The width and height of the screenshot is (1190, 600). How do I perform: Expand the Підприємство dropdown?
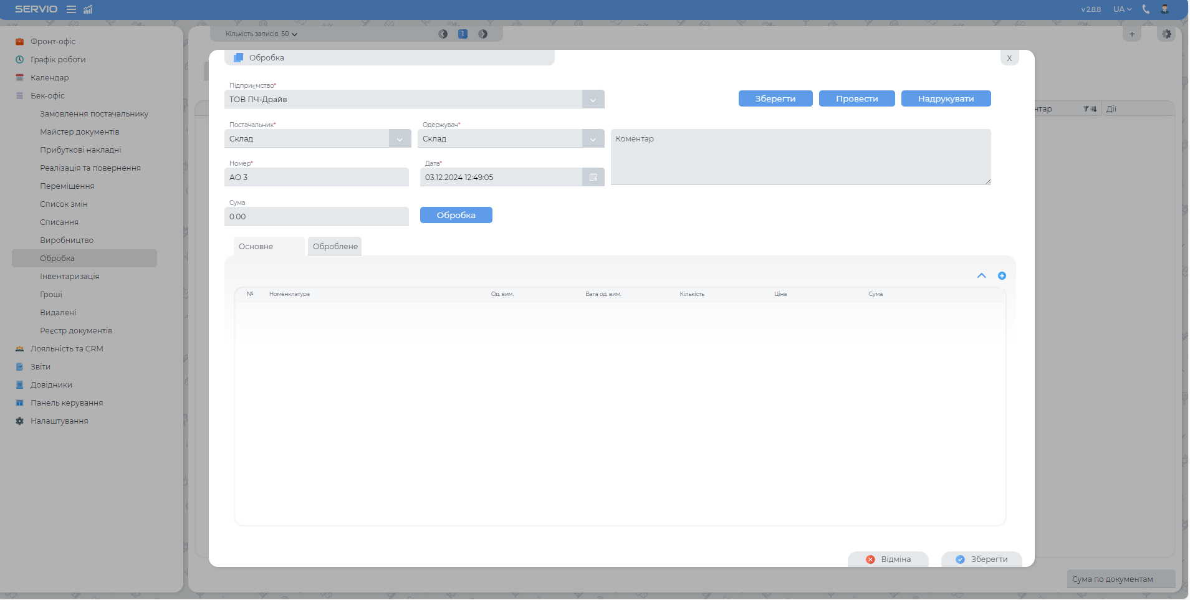click(593, 100)
